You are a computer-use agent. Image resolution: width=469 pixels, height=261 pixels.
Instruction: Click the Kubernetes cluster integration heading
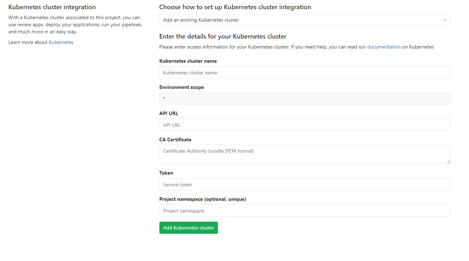(52, 7)
